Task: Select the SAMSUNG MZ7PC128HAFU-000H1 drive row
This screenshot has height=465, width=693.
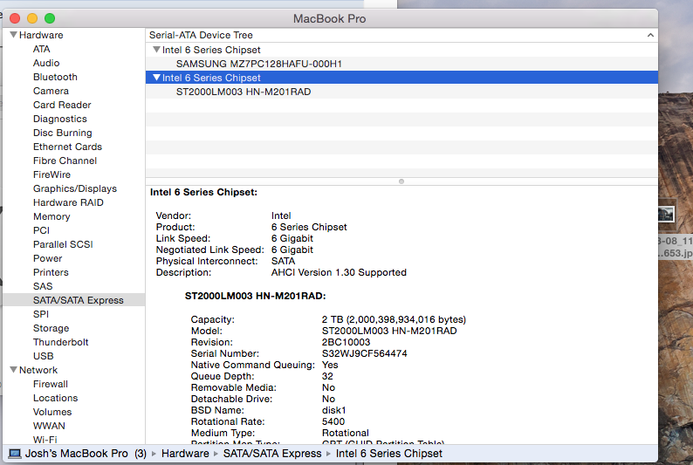Action: point(401,64)
